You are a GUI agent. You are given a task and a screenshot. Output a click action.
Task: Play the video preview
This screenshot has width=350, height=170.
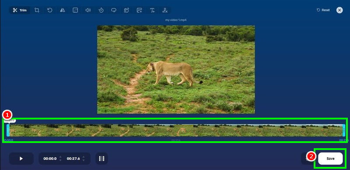21,159
